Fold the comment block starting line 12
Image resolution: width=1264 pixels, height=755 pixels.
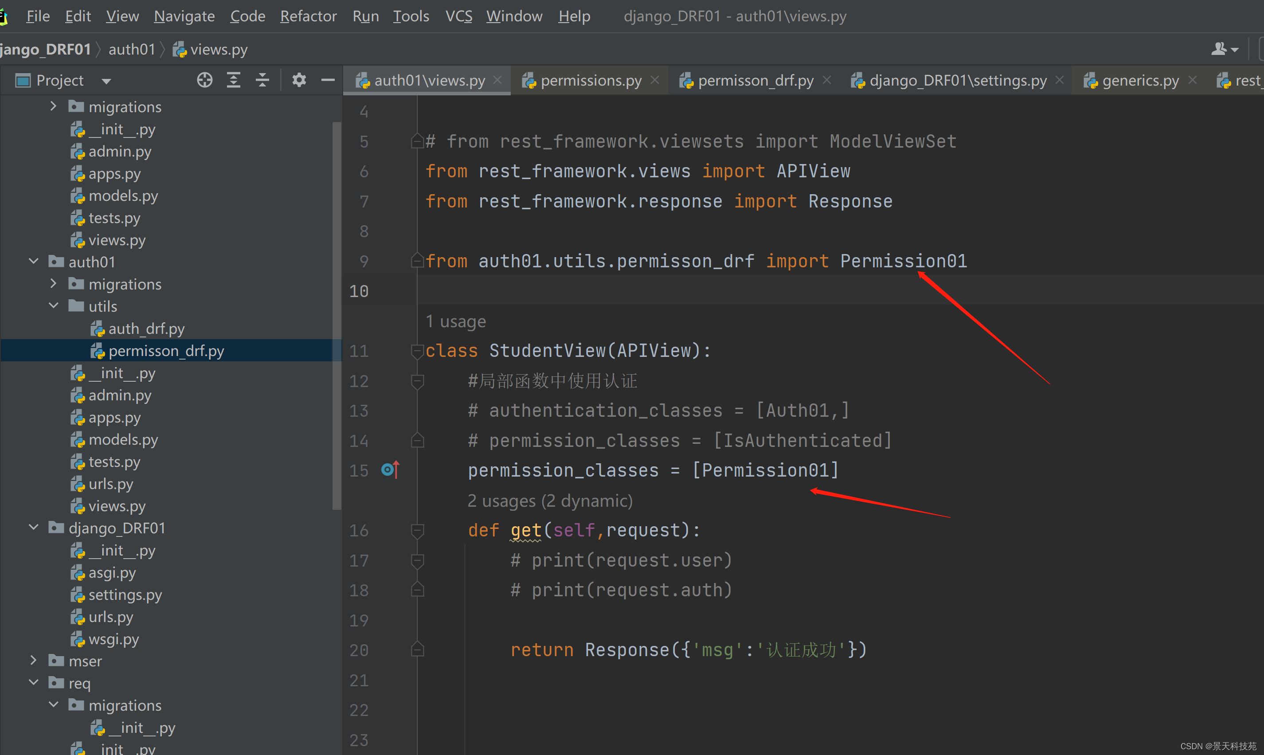click(417, 381)
